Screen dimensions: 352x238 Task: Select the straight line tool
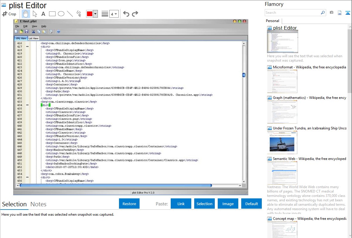pyautogui.click(x=70, y=14)
